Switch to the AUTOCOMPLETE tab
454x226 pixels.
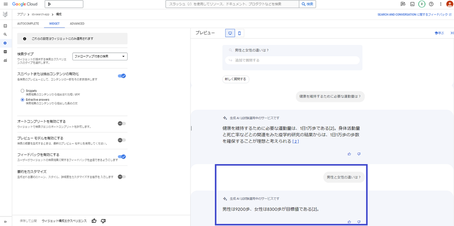[x=28, y=24]
